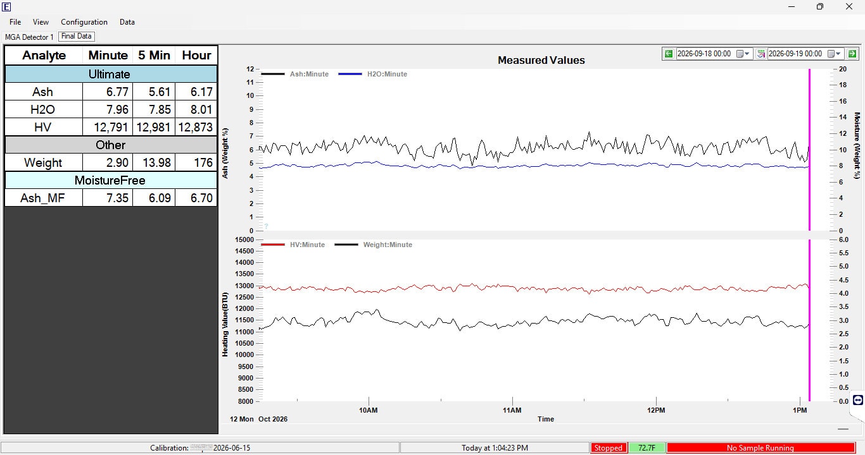Image resolution: width=865 pixels, height=455 pixels.
Task: Click HV minute value 12,791
Action: pyautogui.click(x=108, y=127)
